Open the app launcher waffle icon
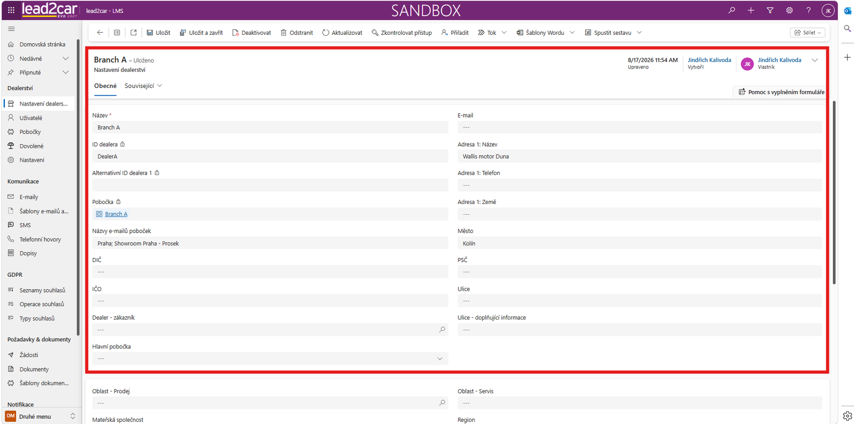Viewport: 857px width, 424px height. tap(11, 10)
